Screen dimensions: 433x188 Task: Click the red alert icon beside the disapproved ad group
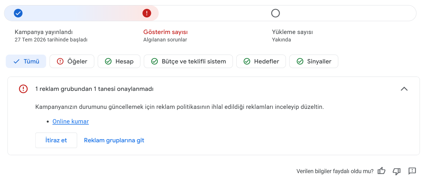pos(23,89)
